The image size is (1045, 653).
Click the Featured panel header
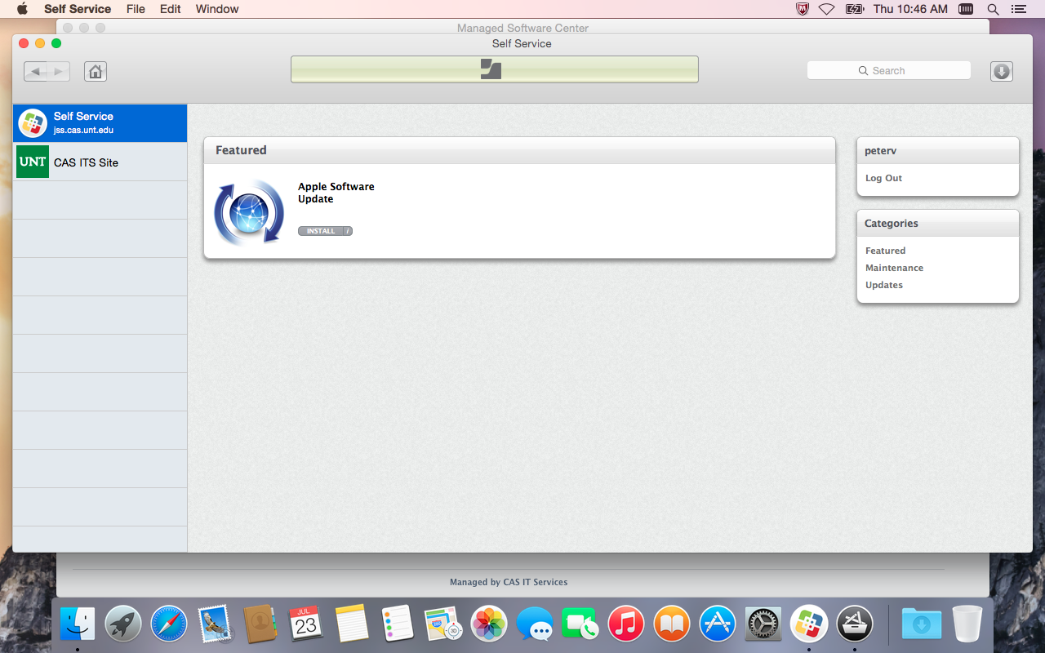[x=519, y=150]
